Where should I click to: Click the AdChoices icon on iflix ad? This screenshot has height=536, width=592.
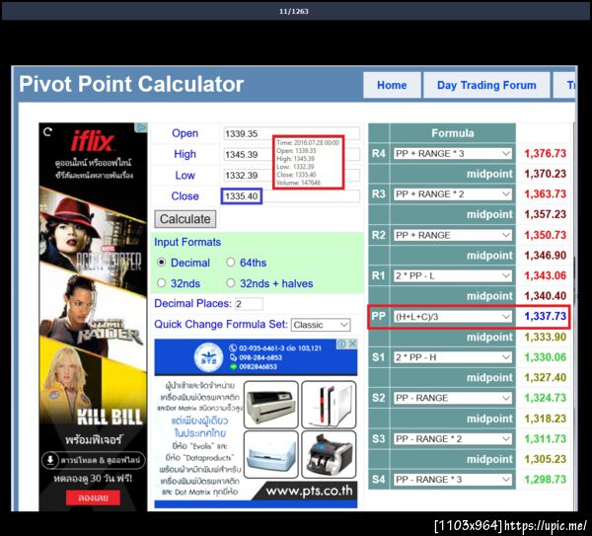tap(142, 127)
